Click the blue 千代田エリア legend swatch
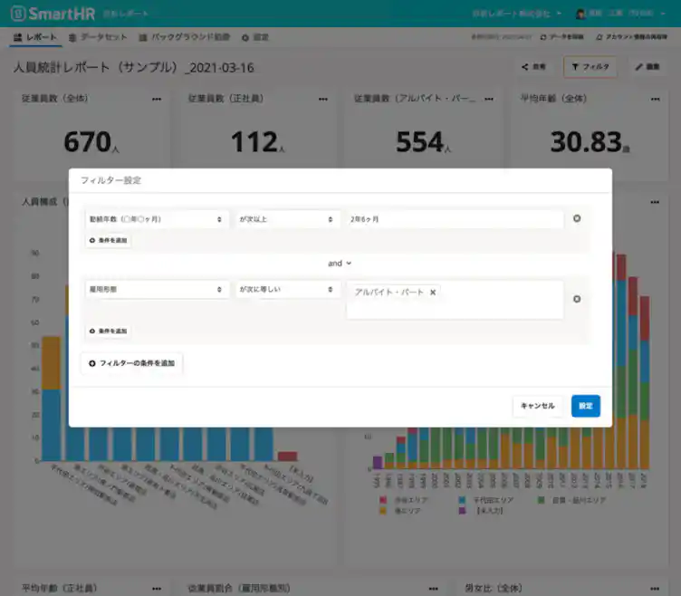681x596 pixels. 462,500
